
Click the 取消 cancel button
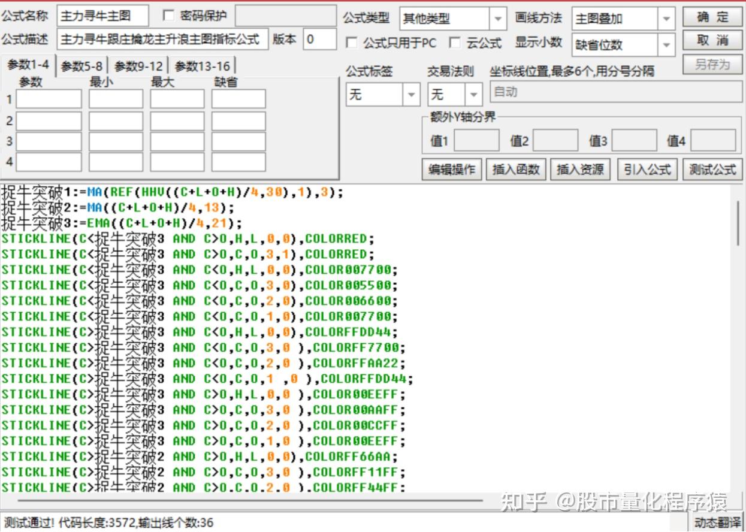[712, 41]
